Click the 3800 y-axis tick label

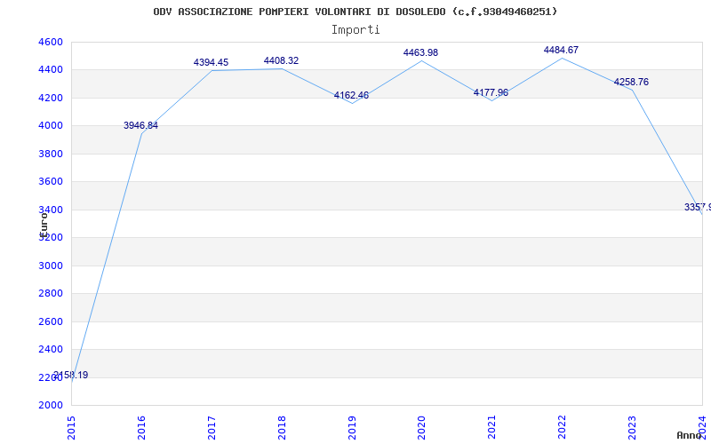[x=51, y=154]
